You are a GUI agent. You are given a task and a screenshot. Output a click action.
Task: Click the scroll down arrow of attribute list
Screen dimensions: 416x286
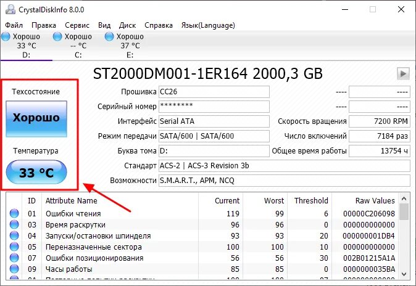(x=404, y=274)
